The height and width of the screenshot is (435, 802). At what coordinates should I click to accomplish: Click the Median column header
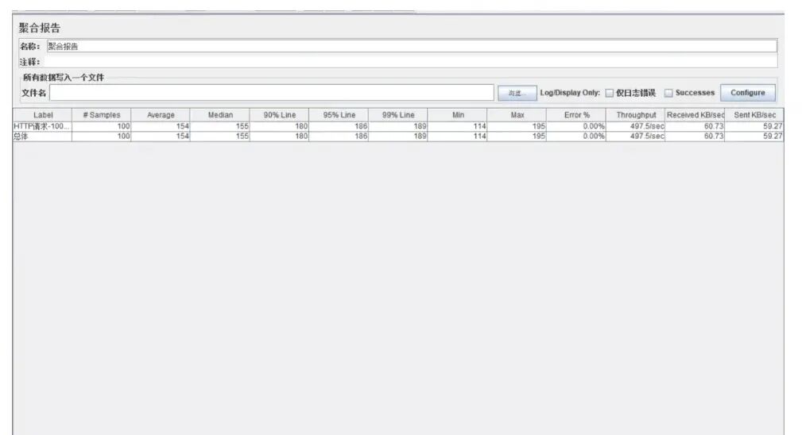(220, 115)
